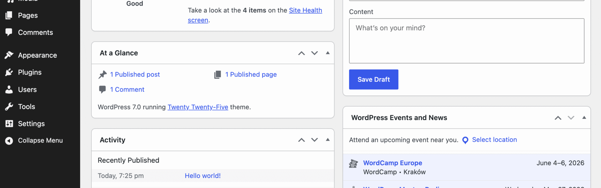
Task: Click the pushpin icon beside Published post
Action: pos(103,75)
